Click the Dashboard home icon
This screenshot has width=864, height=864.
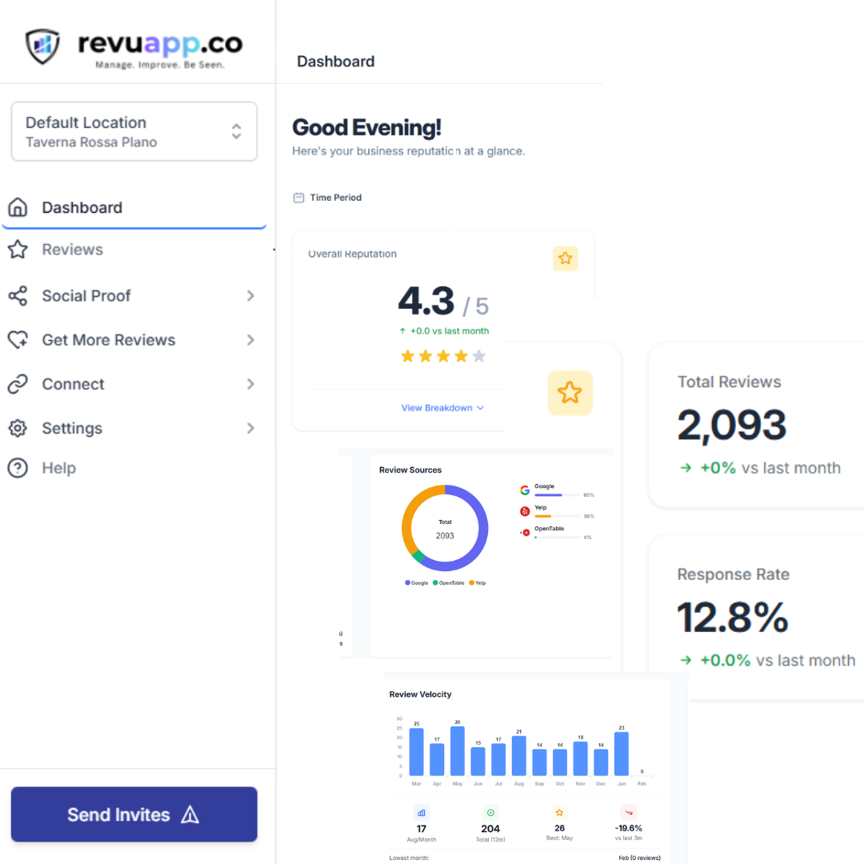click(18, 208)
